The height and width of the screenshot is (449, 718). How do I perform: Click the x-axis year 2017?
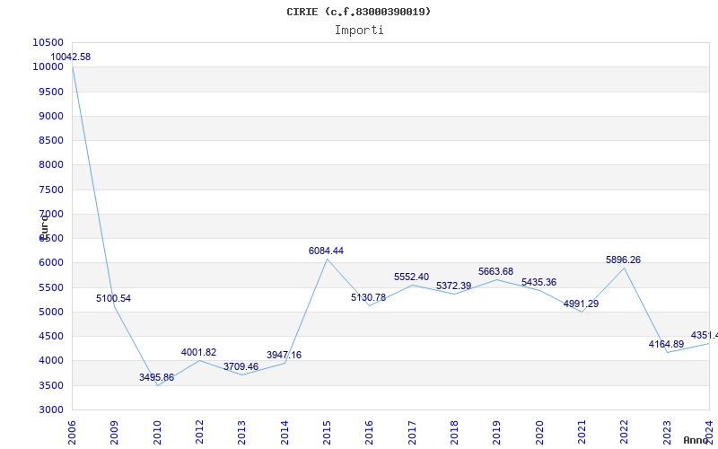(x=412, y=433)
